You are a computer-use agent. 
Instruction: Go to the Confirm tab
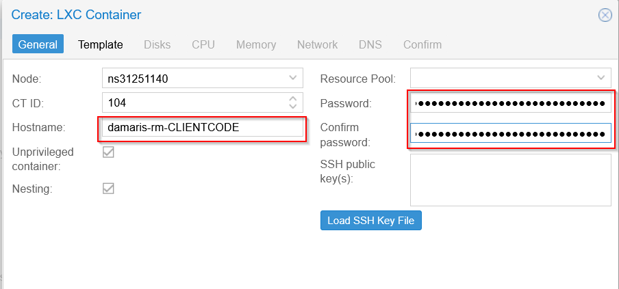click(x=422, y=44)
